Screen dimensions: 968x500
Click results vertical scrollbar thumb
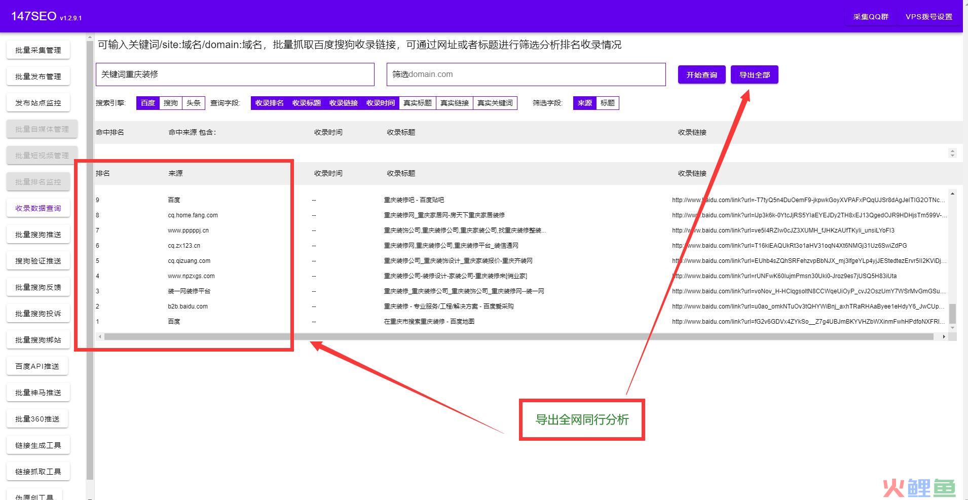click(x=953, y=314)
